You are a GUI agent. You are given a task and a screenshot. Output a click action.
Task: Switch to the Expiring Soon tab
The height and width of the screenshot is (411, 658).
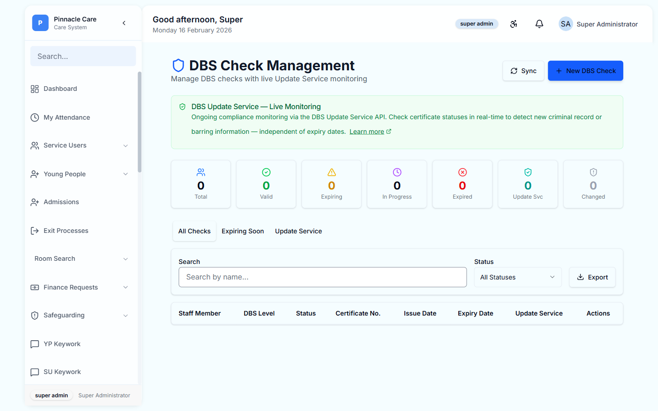243,231
